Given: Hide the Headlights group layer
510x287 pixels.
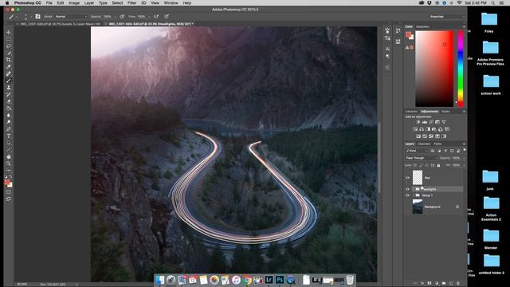Looking at the screenshot, I should coord(407,189).
